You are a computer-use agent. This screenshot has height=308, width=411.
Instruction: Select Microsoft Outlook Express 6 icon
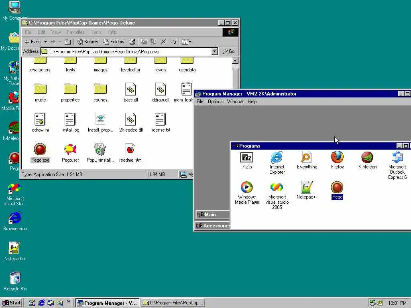point(397,166)
